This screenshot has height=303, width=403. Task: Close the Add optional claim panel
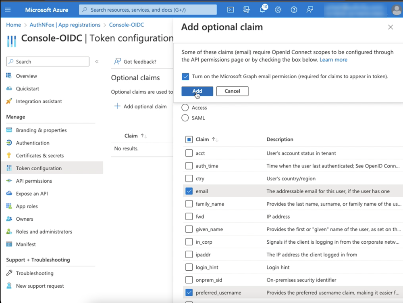point(391,27)
